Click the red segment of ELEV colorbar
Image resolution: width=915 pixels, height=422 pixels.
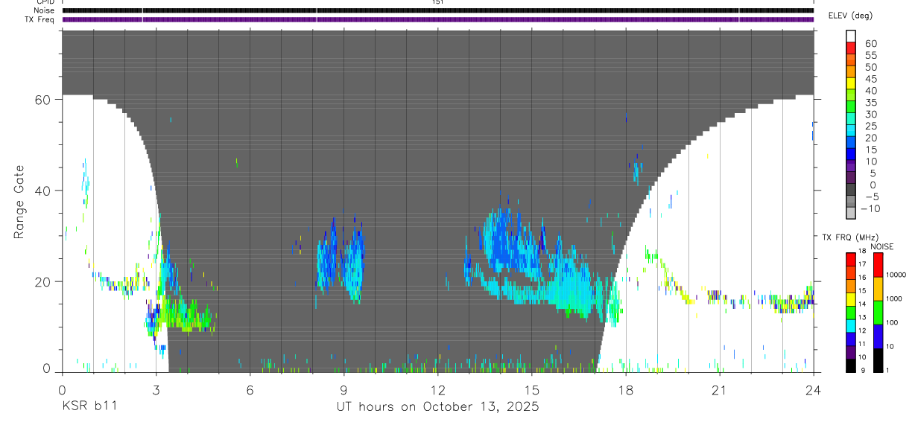pyautogui.click(x=851, y=48)
